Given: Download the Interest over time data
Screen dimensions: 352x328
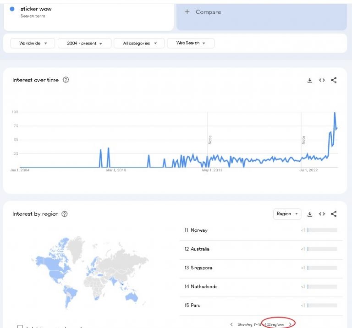Looking at the screenshot, I should (310, 80).
